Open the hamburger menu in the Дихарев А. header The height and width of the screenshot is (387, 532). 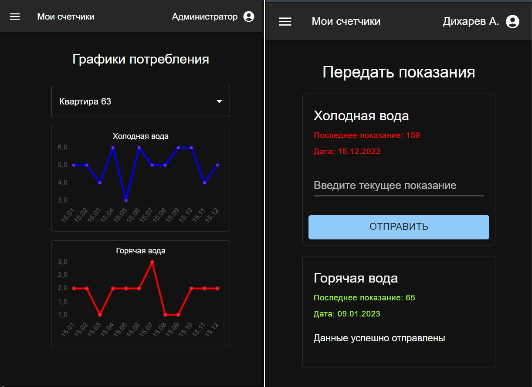[x=285, y=21]
